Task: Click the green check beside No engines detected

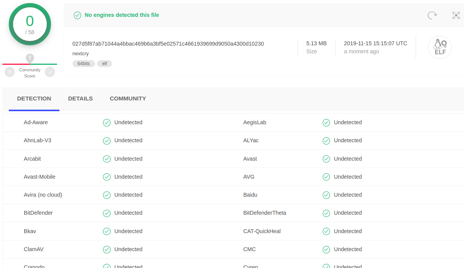Action: [x=77, y=15]
